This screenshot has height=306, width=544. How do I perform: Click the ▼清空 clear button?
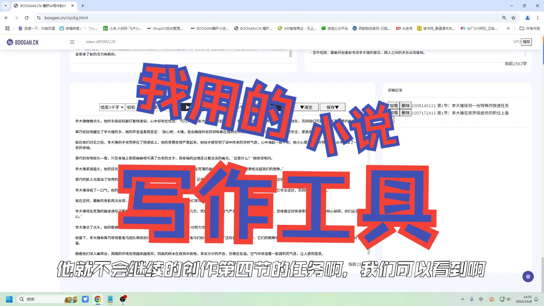tap(306, 107)
